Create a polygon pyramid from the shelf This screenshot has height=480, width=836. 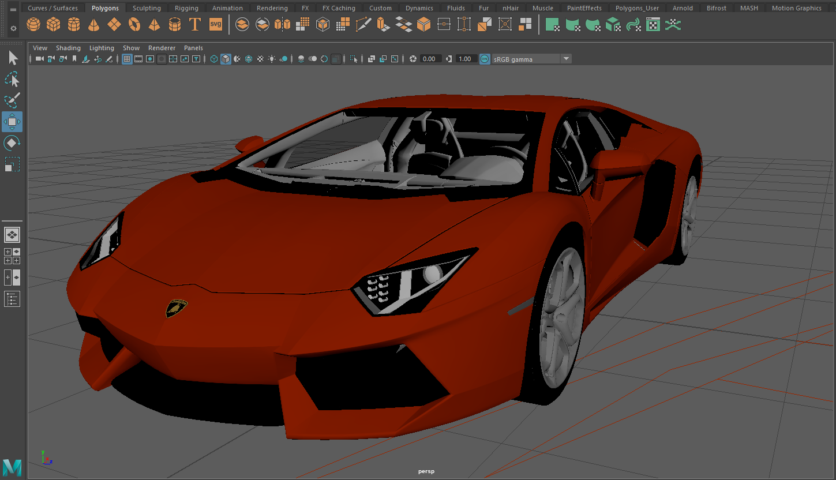[154, 25]
